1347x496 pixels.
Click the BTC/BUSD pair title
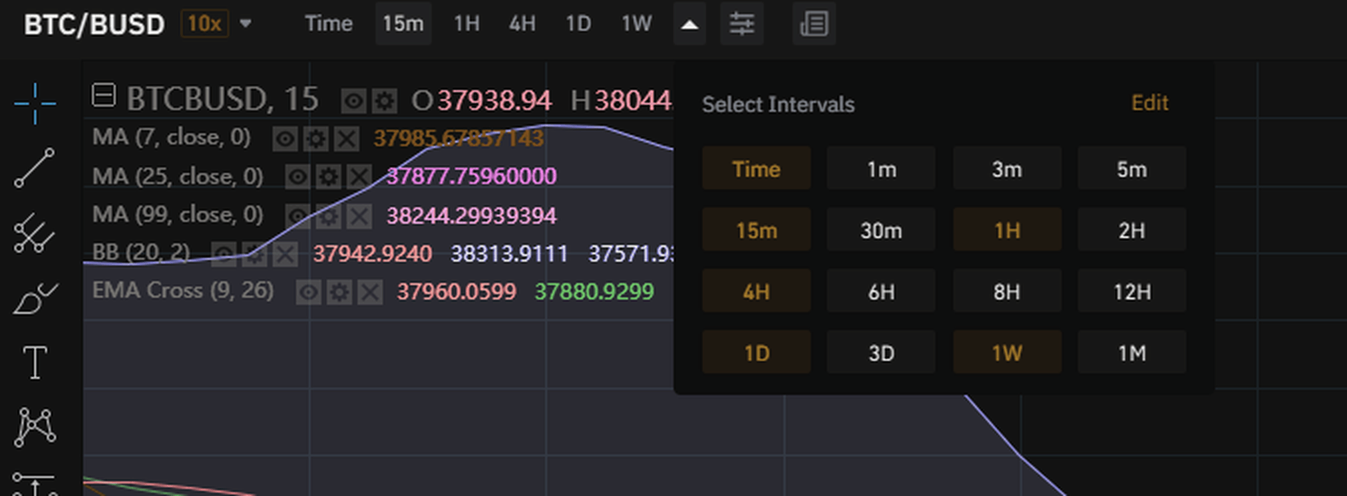coord(94,25)
